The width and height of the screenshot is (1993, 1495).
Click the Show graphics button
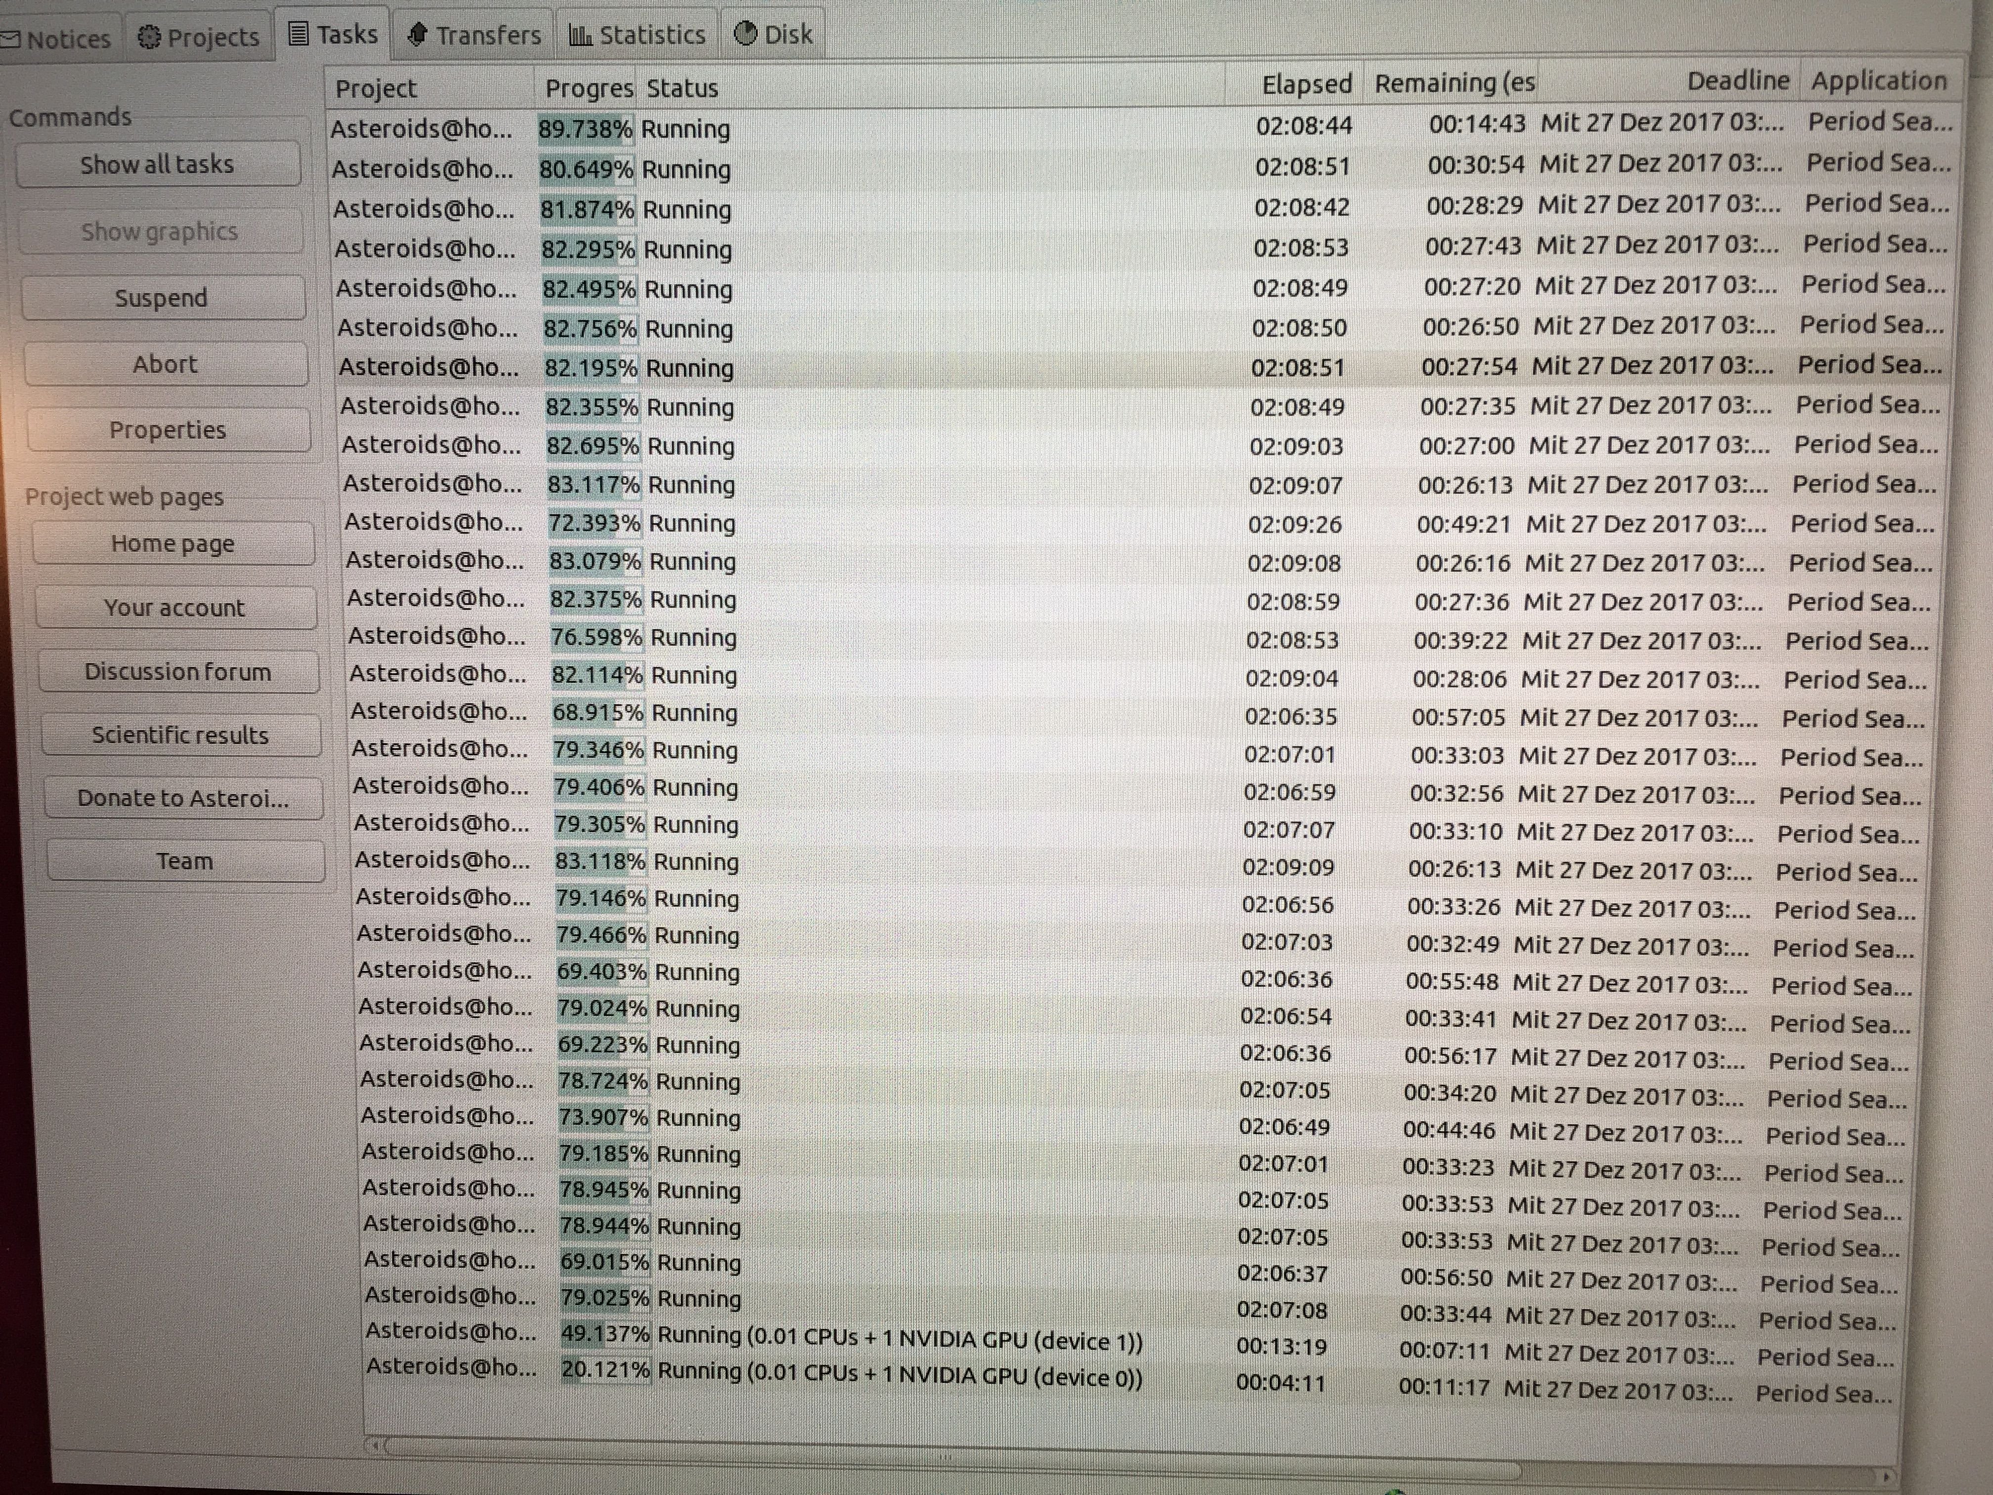click(x=160, y=231)
